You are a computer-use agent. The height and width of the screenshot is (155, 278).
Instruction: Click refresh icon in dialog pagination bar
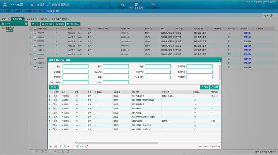pyautogui.click(x=87, y=146)
